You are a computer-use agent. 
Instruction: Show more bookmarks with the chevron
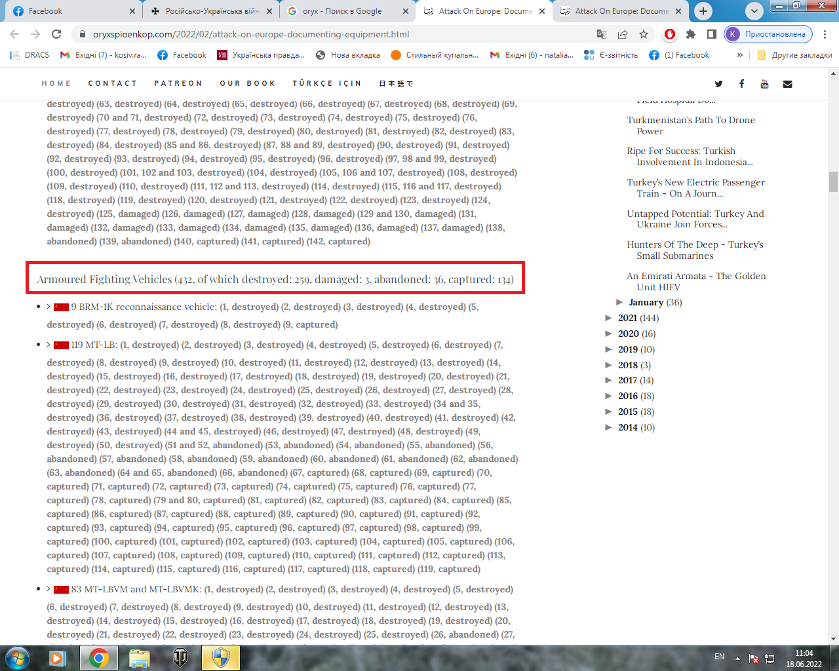(x=740, y=55)
